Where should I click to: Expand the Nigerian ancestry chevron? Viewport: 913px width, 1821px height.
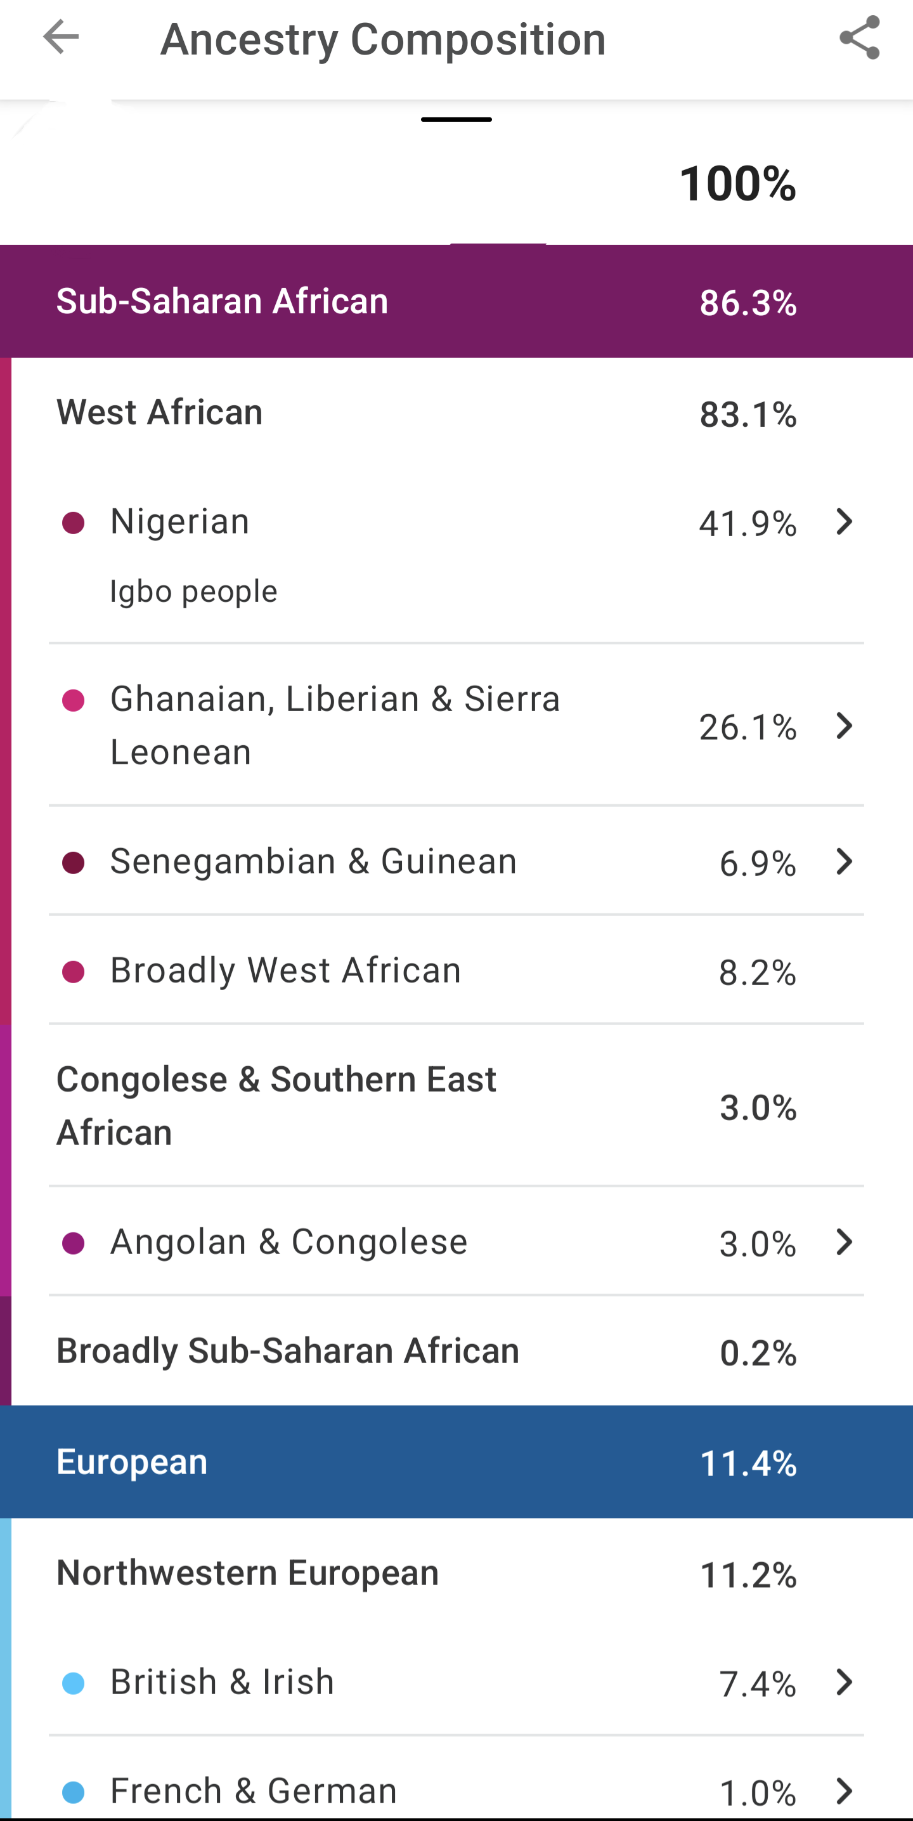tap(844, 522)
